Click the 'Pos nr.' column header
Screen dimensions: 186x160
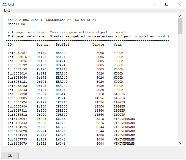click(x=43, y=45)
